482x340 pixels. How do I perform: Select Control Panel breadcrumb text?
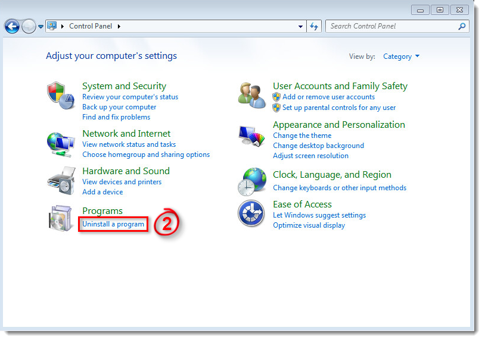91,26
